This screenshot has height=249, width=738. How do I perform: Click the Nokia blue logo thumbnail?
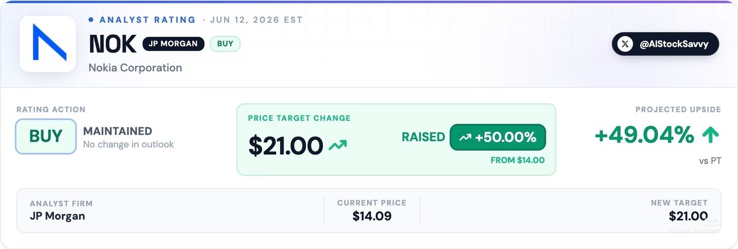(x=48, y=44)
